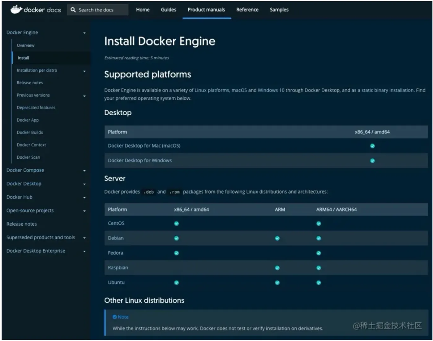Click the Docker docs whale logo

[16, 9]
